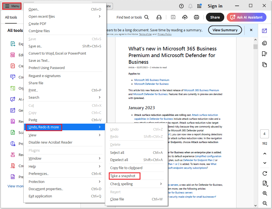
Task: Zoom in using the magnifier plus icon
Action: click(x=264, y=193)
